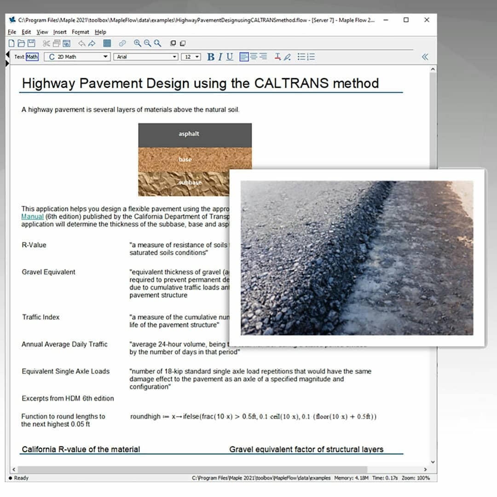Zoom out with the minus magnifier
Viewport: 497px width, 497px height.
(147, 43)
